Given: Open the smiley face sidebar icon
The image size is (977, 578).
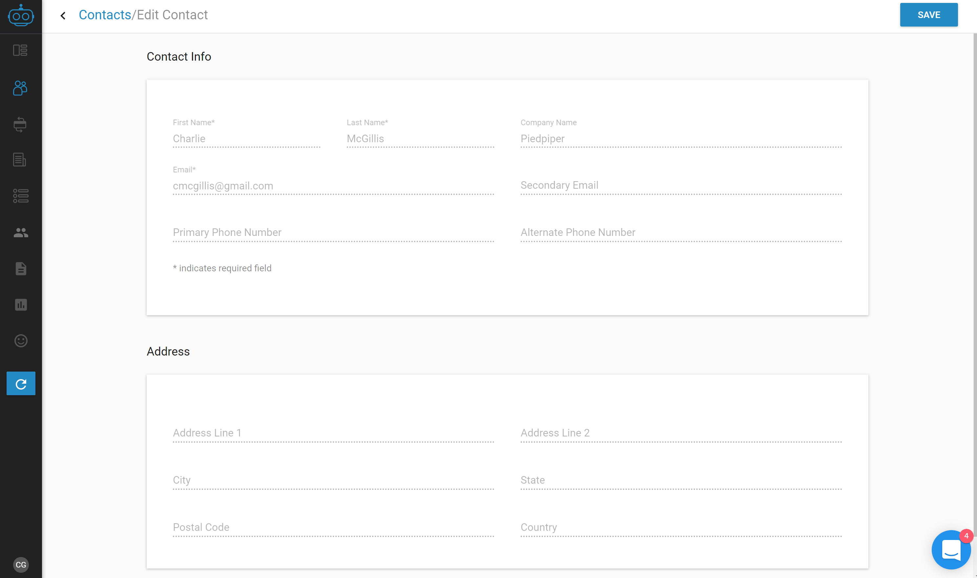Looking at the screenshot, I should pos(21,341).
